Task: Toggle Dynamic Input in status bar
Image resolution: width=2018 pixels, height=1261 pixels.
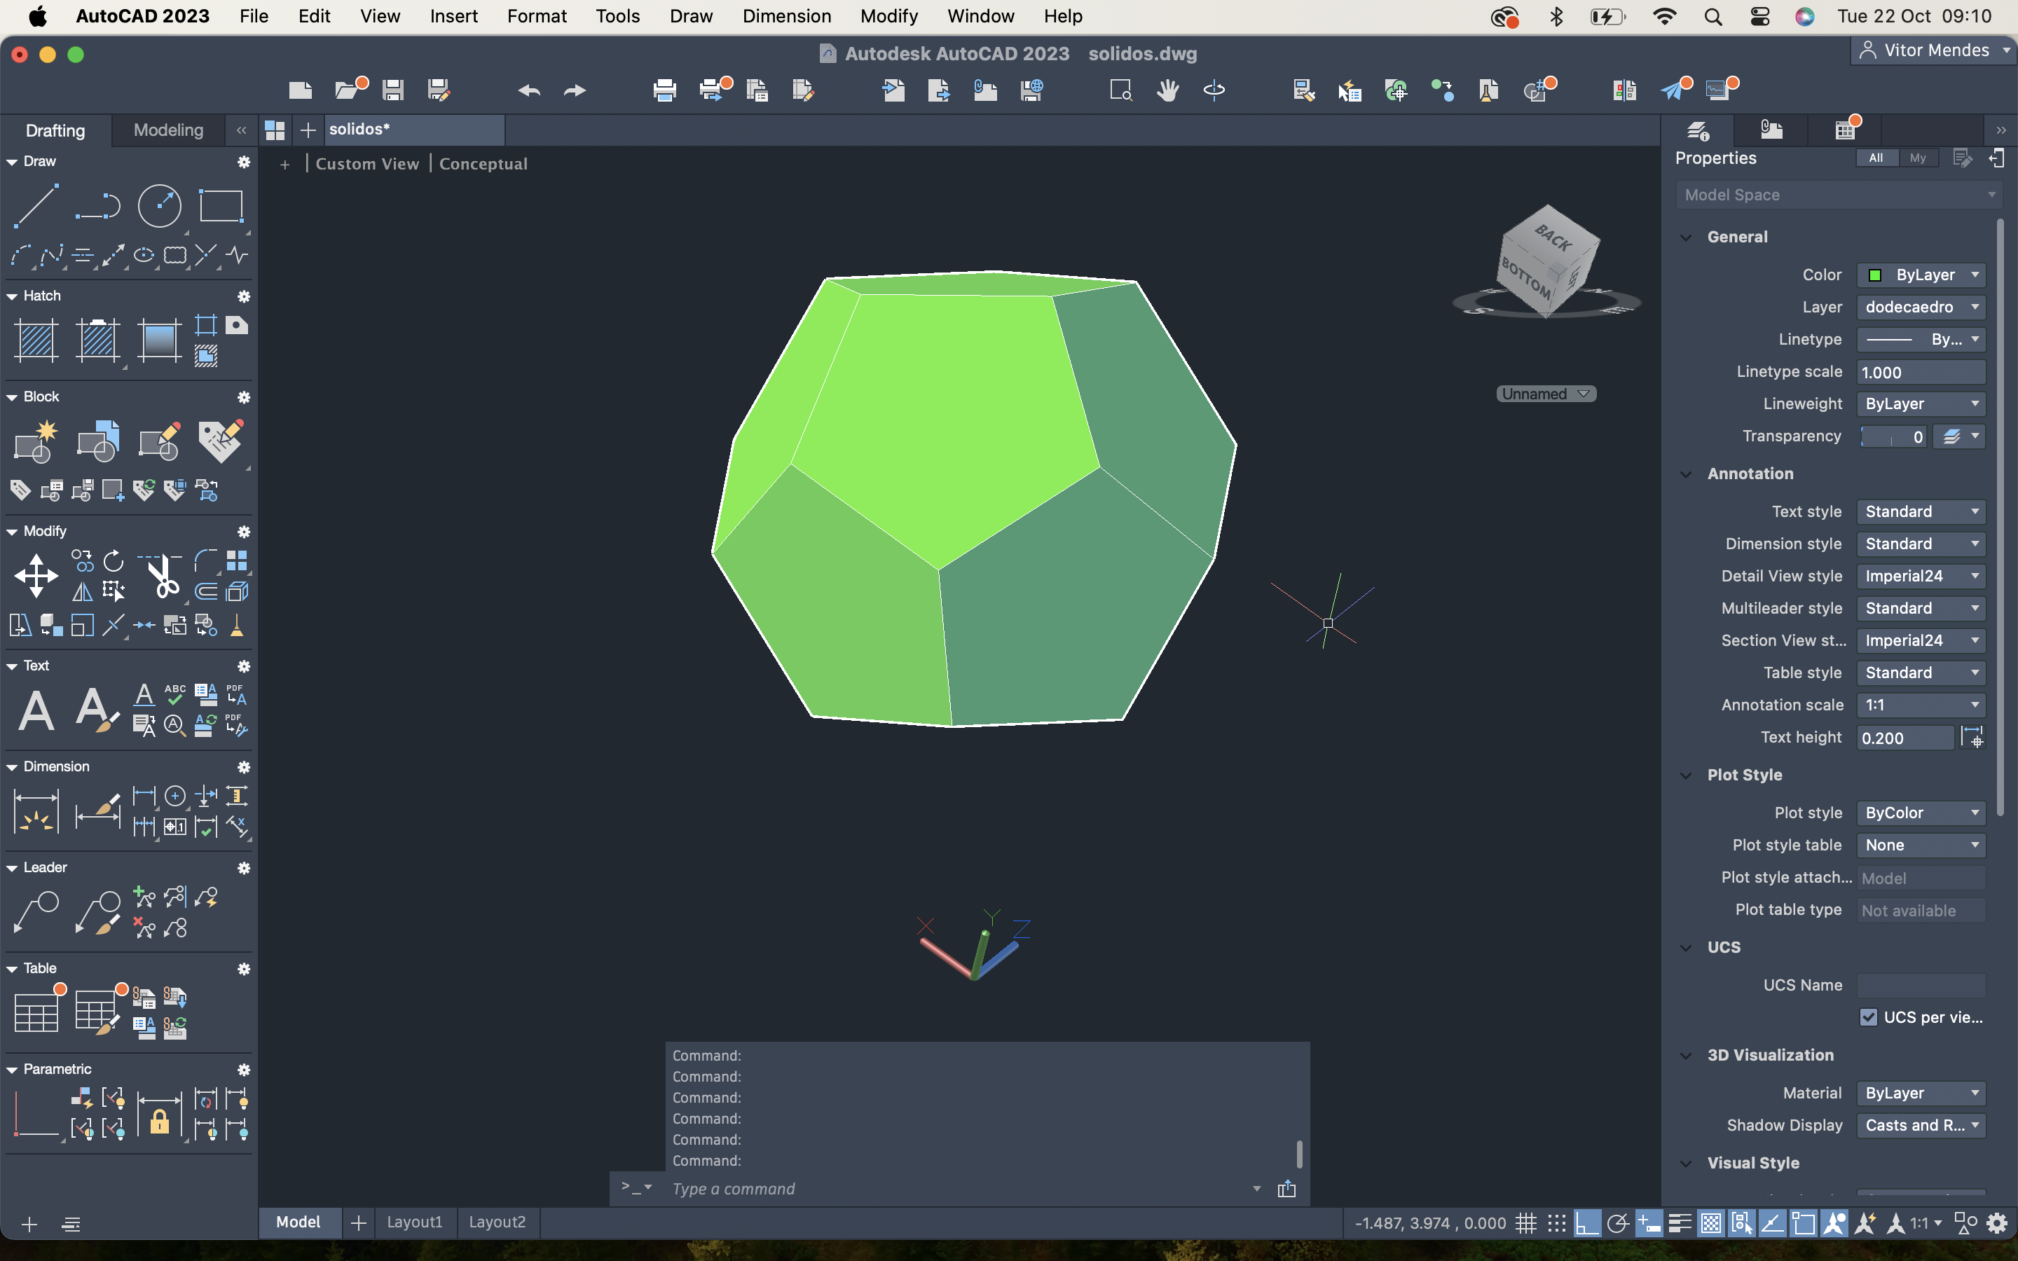Action: tap(1649, 1223)
